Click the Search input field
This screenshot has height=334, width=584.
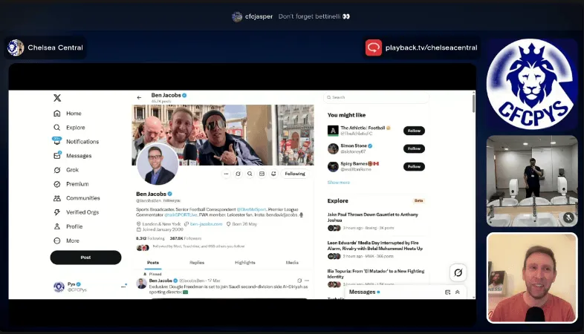click(376, 97)
